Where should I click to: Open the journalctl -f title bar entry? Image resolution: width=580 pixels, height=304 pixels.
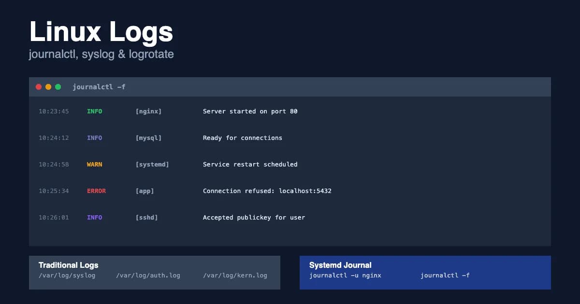[x=99, y=87]
